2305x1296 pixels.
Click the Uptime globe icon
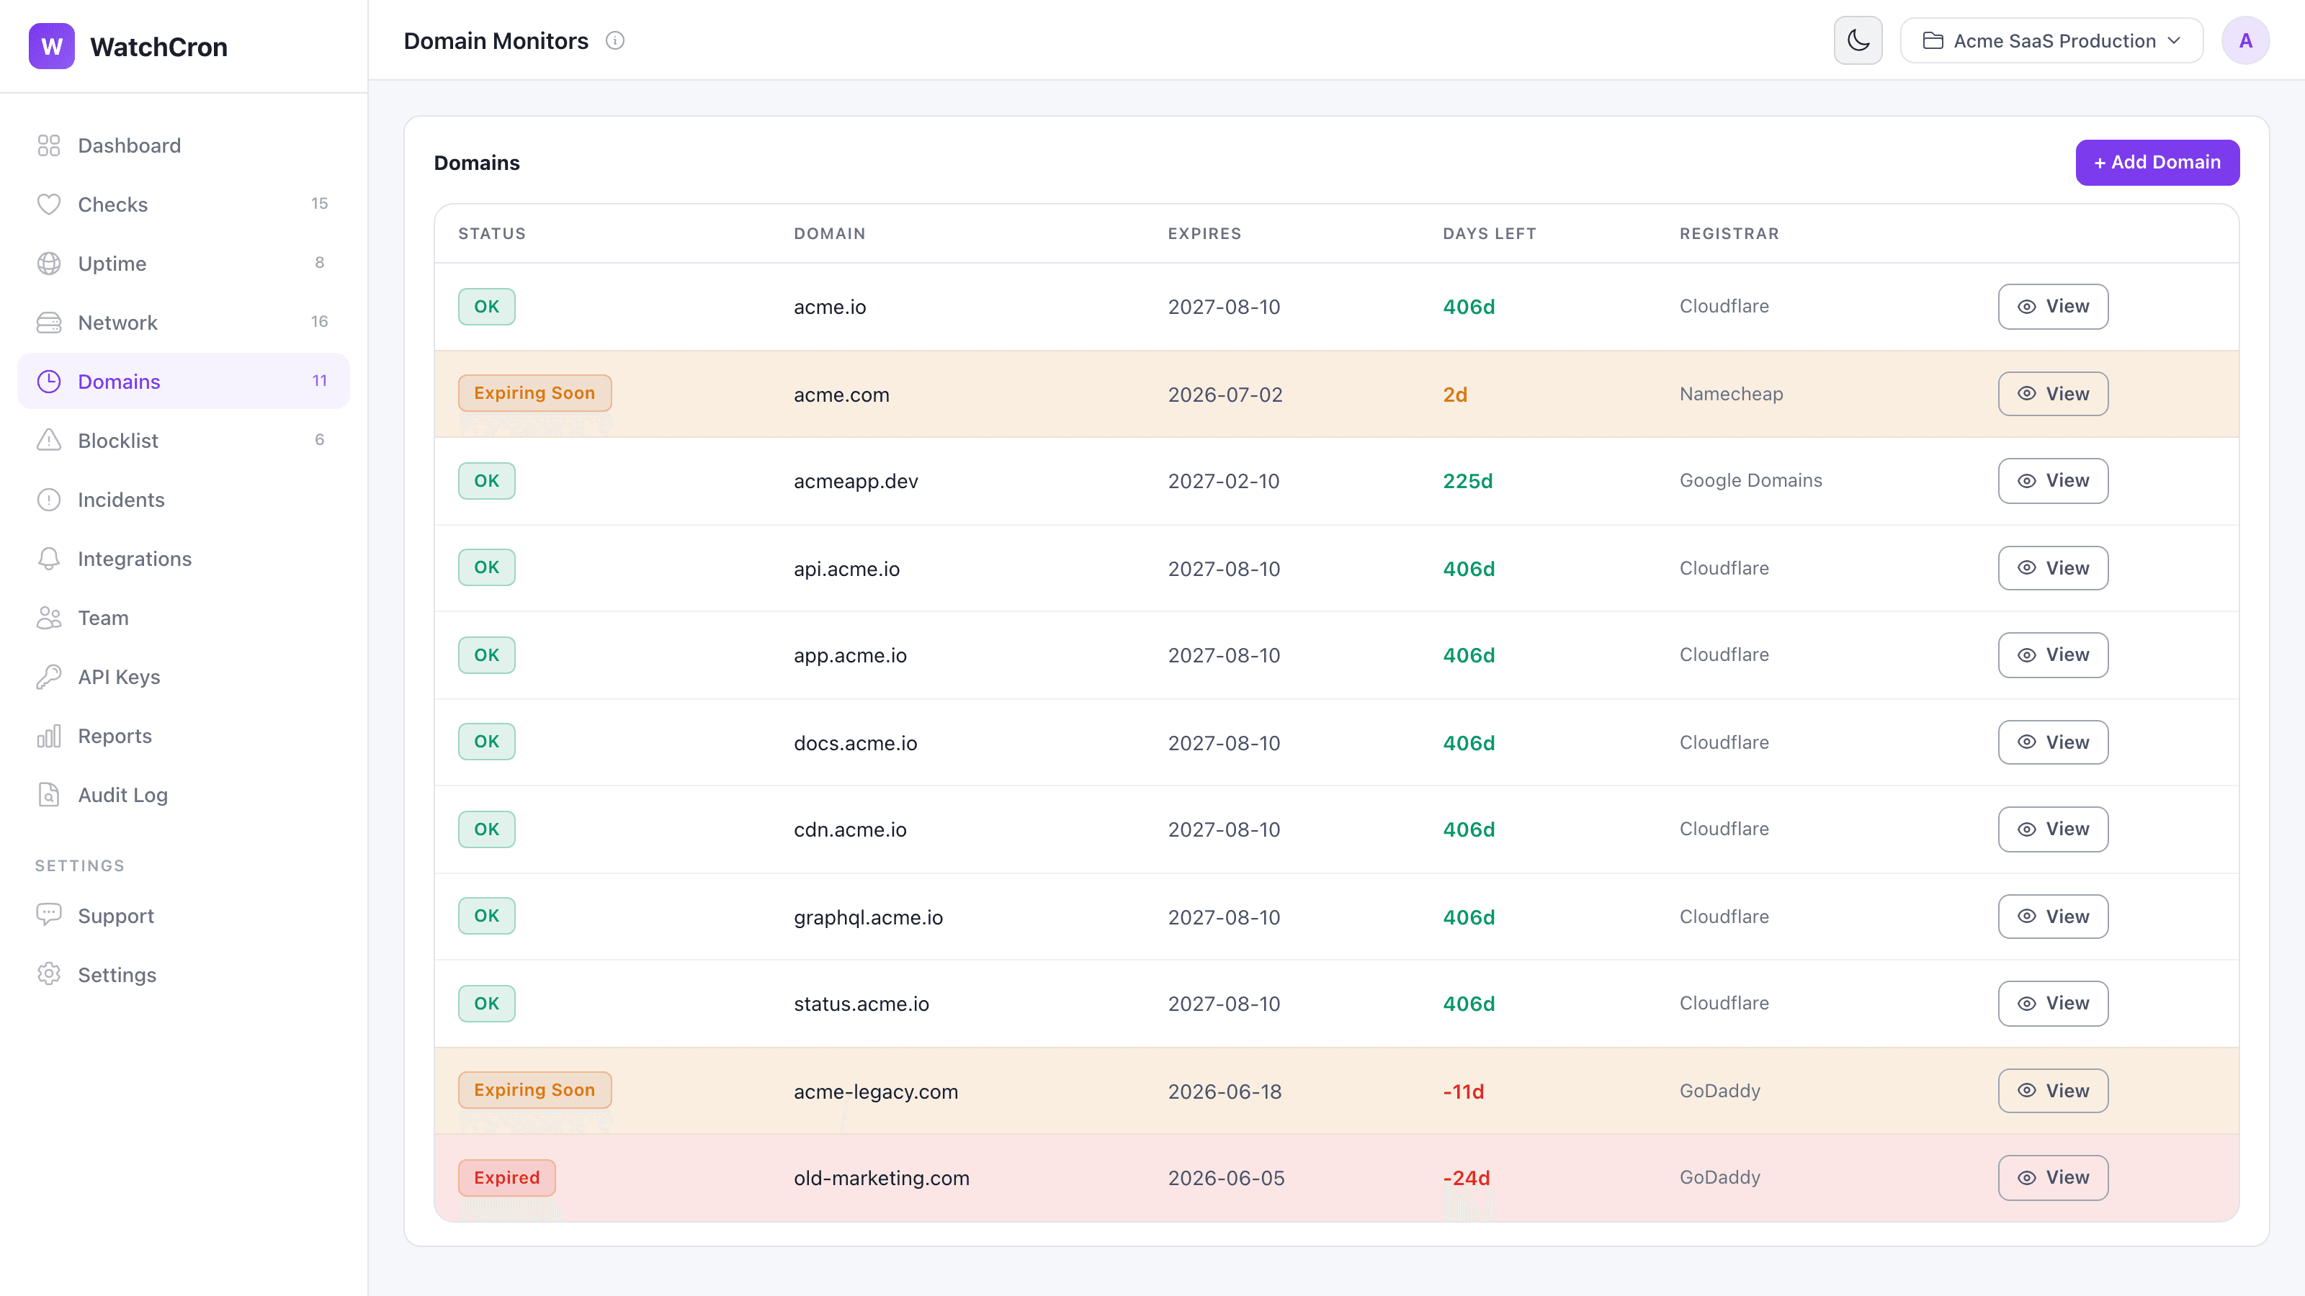[48, 264]
